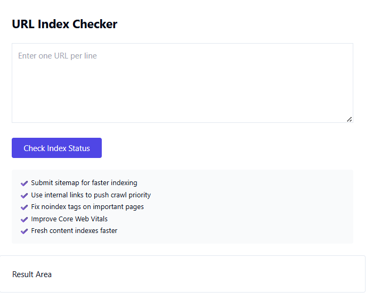373x300 pixels.
Task: Click the checkmark beside Fresh content tip
Action: point(24,231)
